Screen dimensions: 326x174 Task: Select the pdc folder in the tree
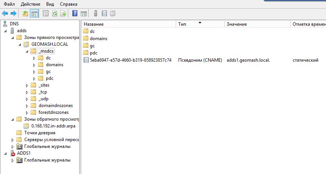[x=50, y=78]
